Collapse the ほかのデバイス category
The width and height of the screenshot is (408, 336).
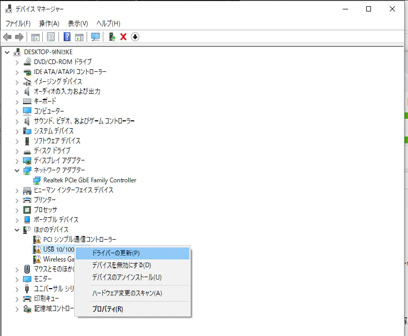17,230
